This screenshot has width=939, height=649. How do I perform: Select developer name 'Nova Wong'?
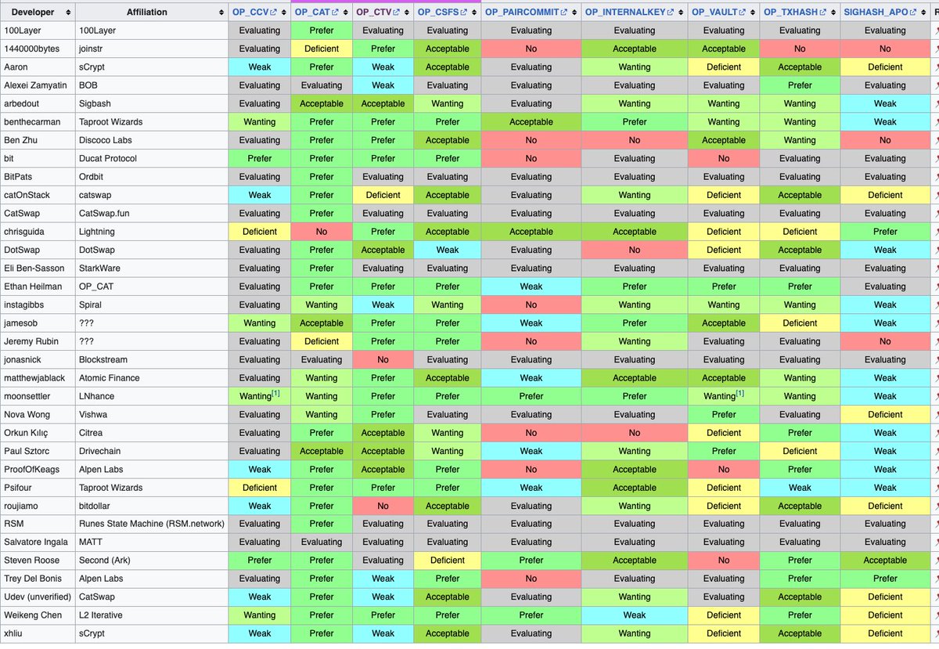coord(26,414)
